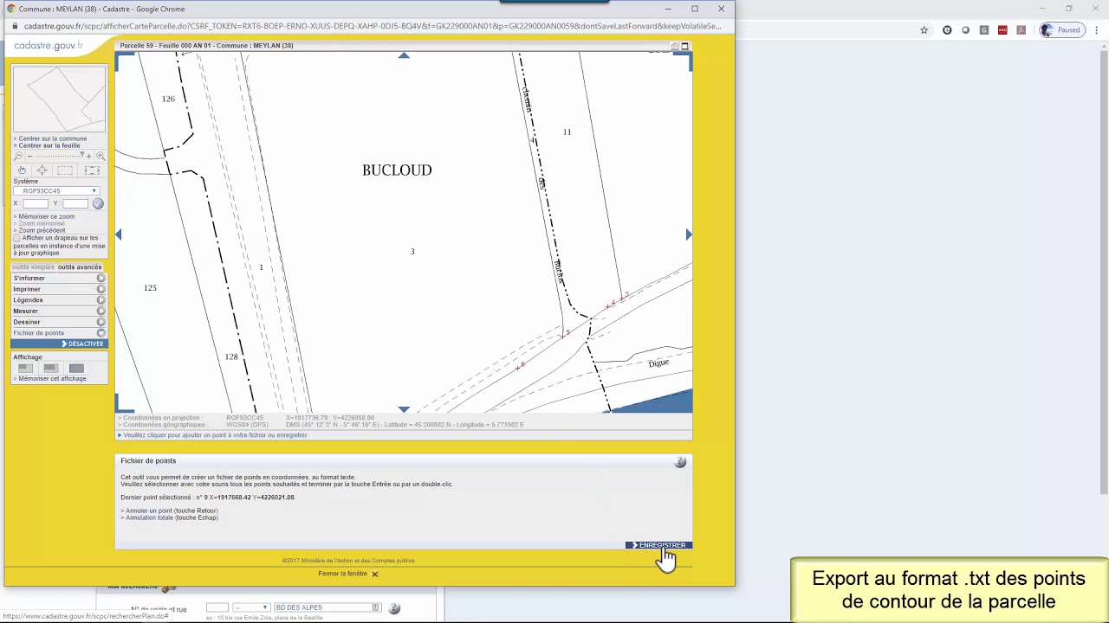Switch to outils avancés tab
The height and width of the screenshot is (623, 1109).
coord(80,267)
